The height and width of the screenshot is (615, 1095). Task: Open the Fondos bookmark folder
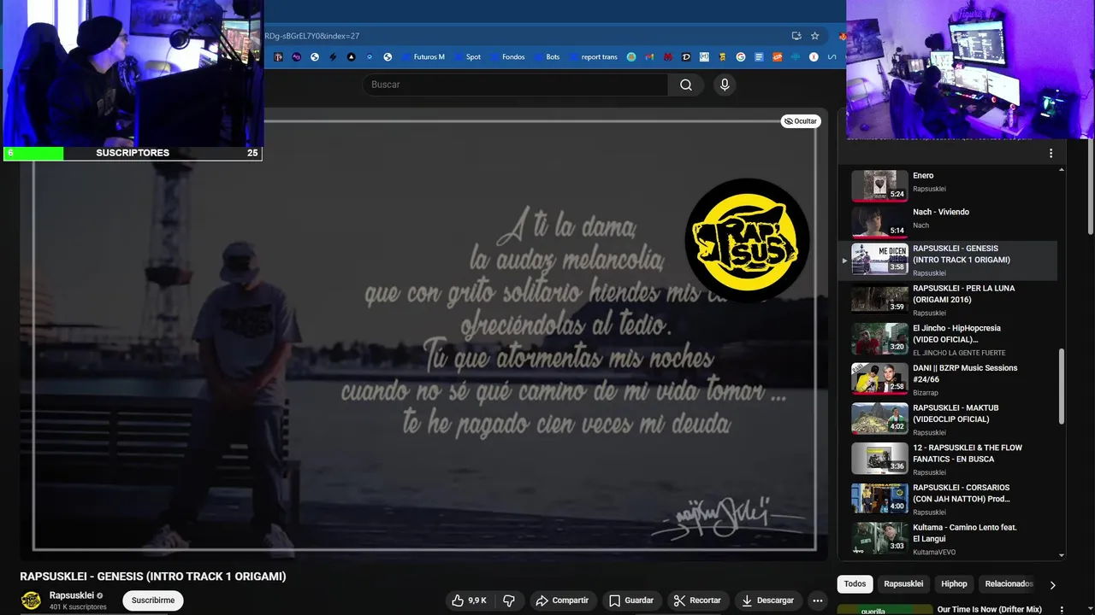pos(506,57)
